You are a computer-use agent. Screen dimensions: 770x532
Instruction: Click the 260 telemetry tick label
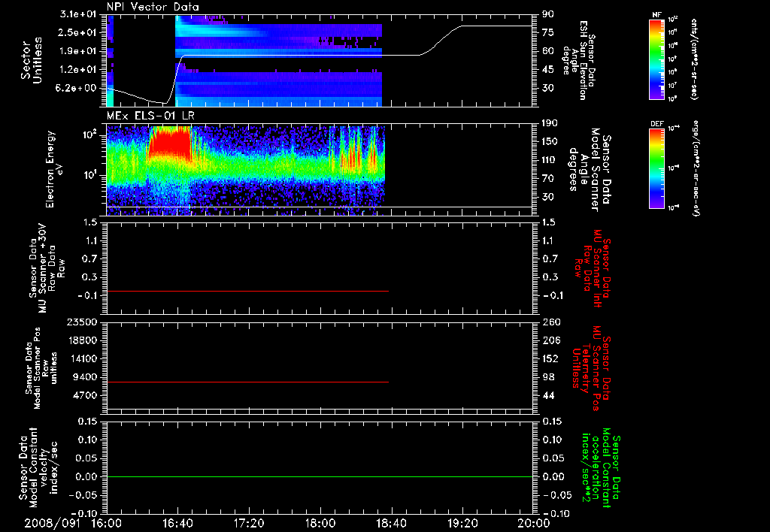coord(550,322)
